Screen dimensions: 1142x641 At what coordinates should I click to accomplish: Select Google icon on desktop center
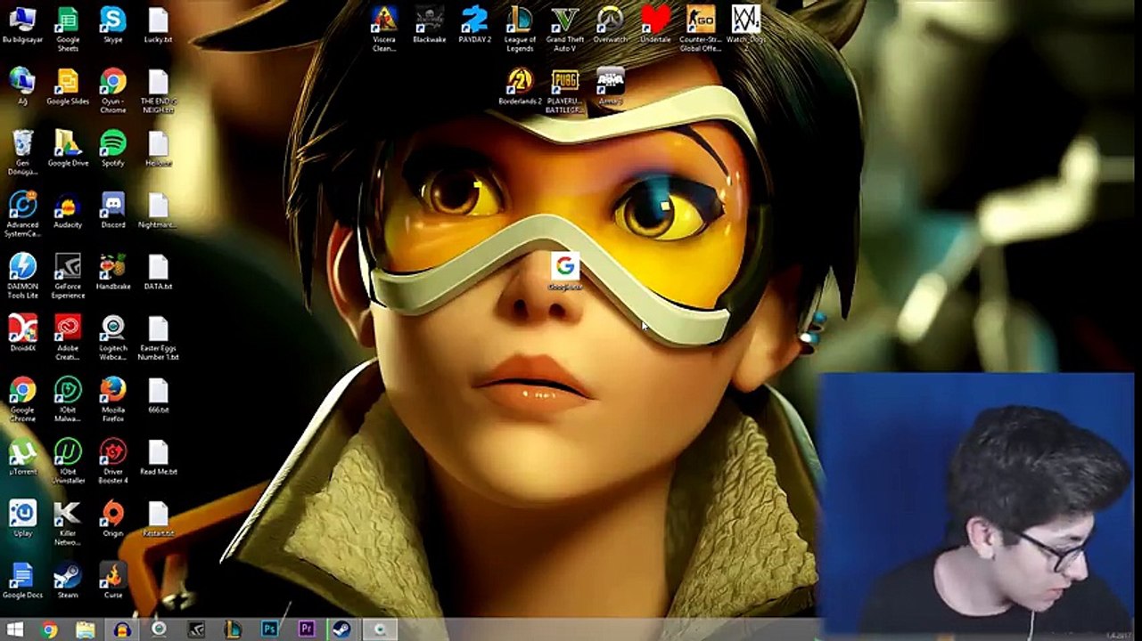pos(565,272)
